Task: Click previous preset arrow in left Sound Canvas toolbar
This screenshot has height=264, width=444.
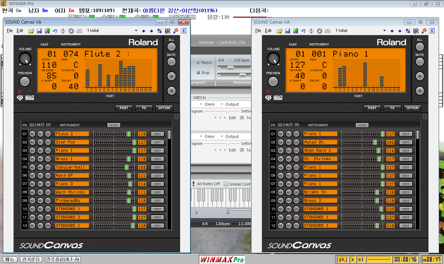Action: click(144, 31)
